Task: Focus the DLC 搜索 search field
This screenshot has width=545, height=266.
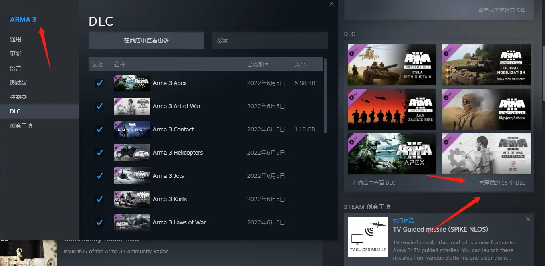Action: 270,40
